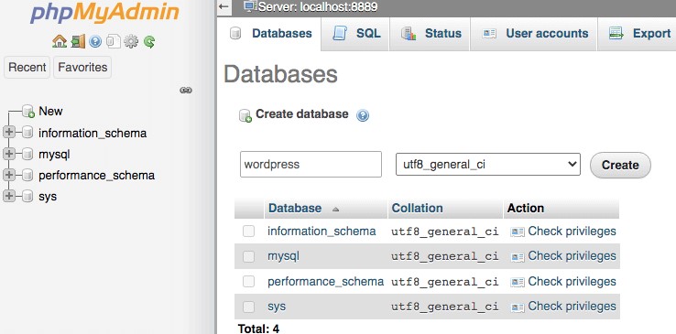Image resolution: width=676 pixels, height=334 pixels.
Task: Open the SQL tab
Action: pyautogui.click(x=356, y=34)
